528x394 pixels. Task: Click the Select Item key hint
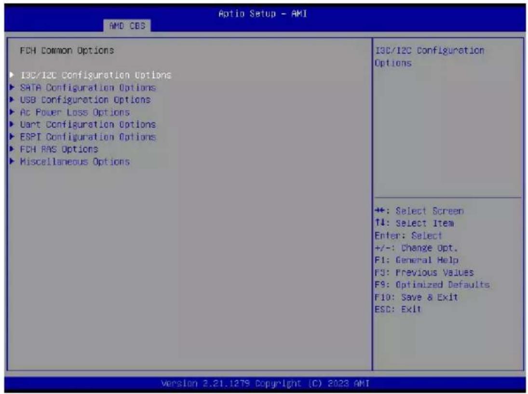click(x=414, y=223)
